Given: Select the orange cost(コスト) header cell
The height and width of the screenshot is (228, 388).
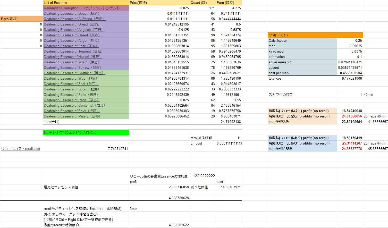Looking at the screenshot, I should (x=302, y=35).
